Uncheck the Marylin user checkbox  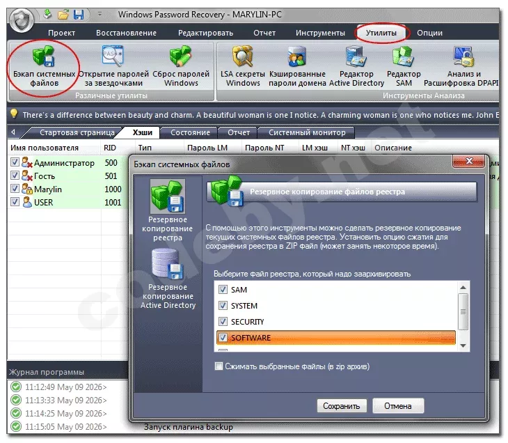click(15, 189)
